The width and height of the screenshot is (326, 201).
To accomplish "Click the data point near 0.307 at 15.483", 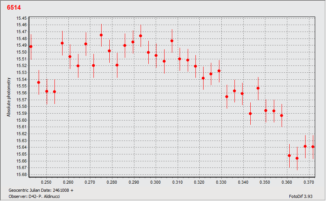I will click(172, 41).
